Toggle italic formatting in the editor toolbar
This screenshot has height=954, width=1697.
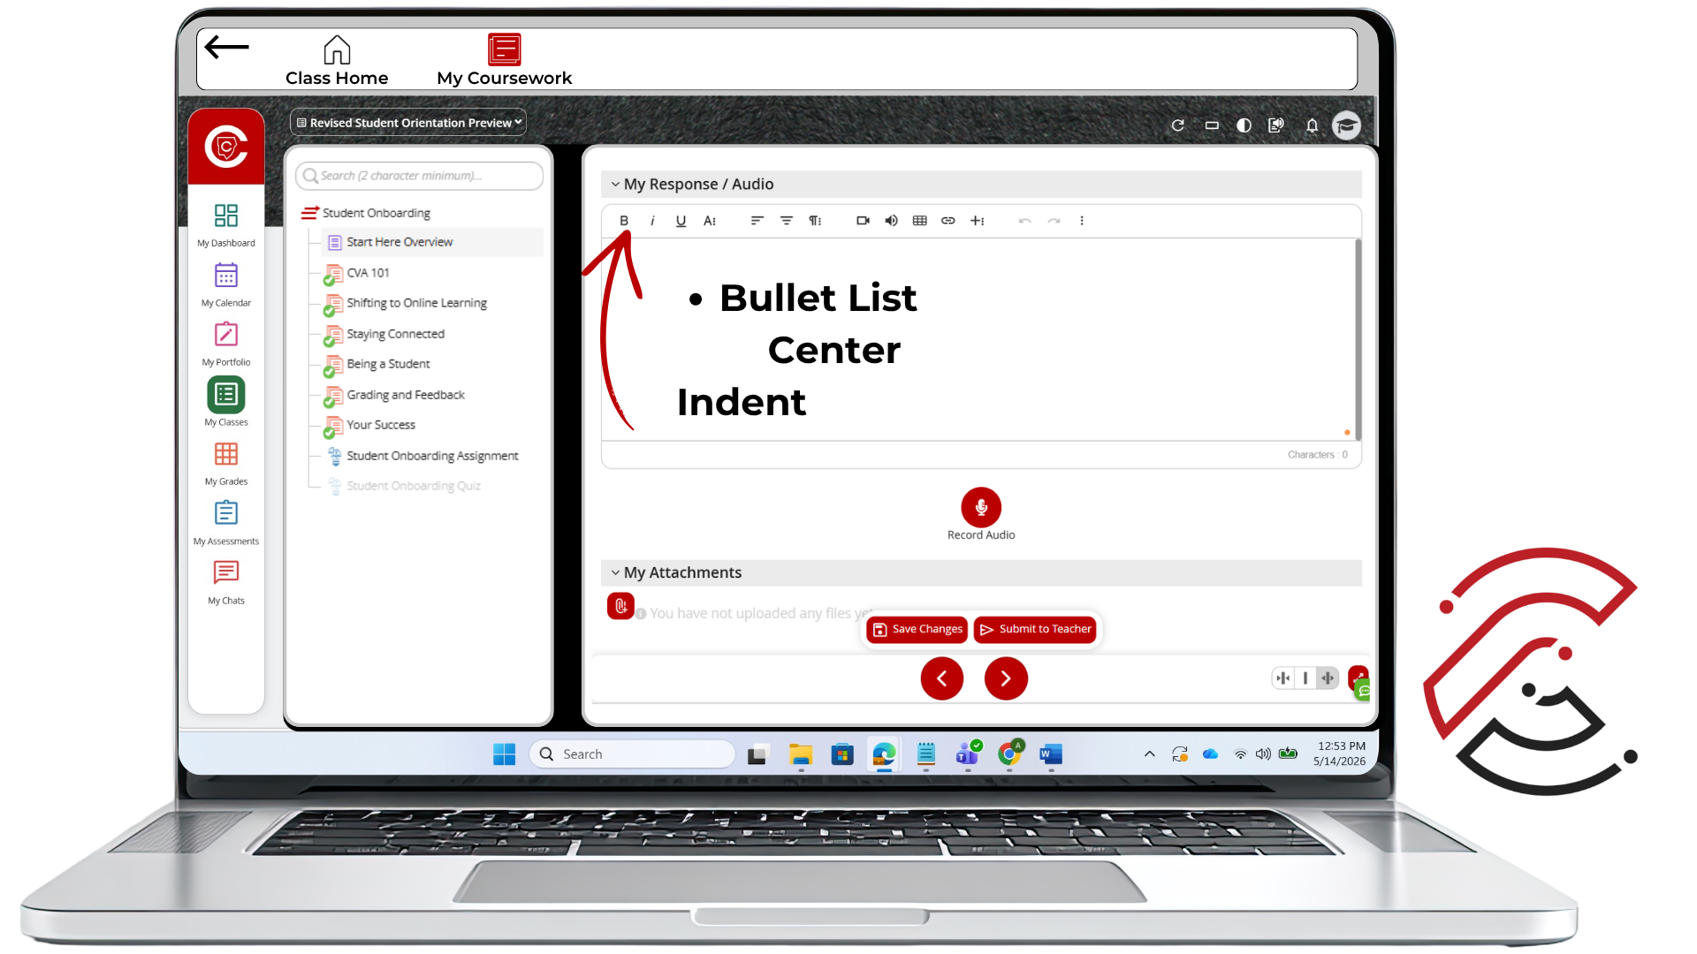click(x=652, y=221)
